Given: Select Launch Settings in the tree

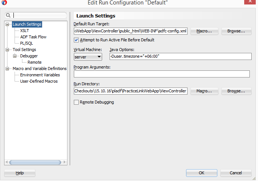Looking at the screenshot, I should click(27, 24).
